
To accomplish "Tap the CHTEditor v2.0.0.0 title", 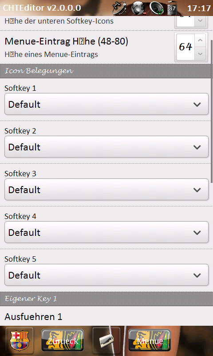I will coord(42,8).
